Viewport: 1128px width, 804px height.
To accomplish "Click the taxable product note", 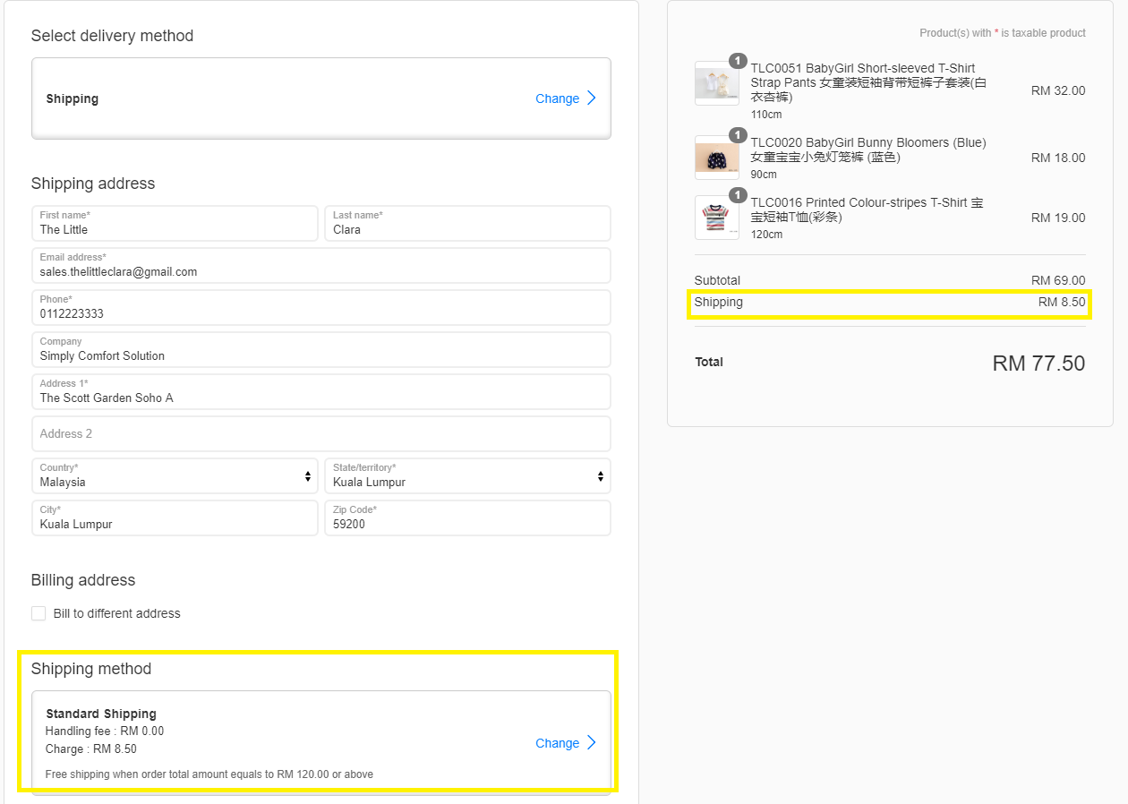I will click(x=1003, y=33).
